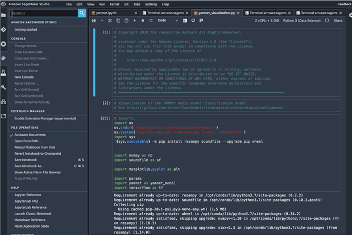This screenshot has height=235, width=352.
Task: Close the yamnet_visualization.ipy tab
Action: tap(238, 13)
